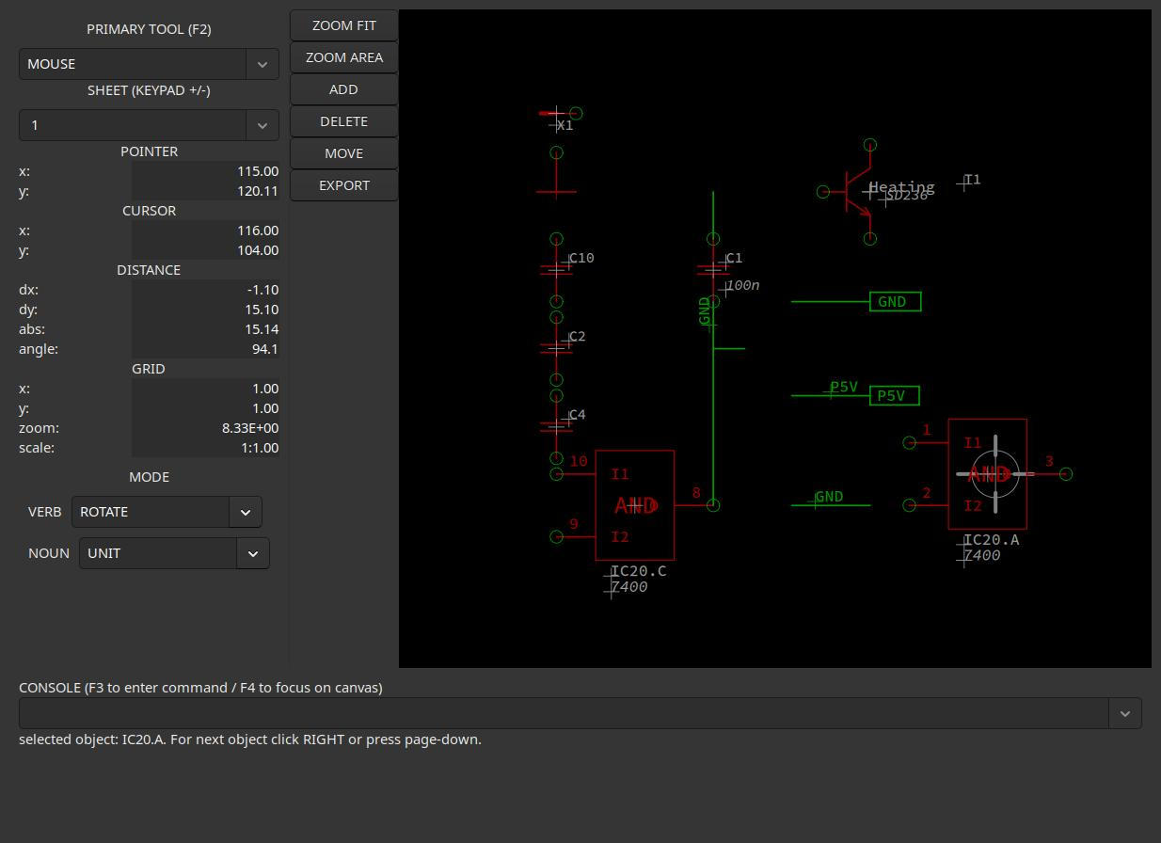
Task: Open the console command history arrow
Action: click(1124, 713)
